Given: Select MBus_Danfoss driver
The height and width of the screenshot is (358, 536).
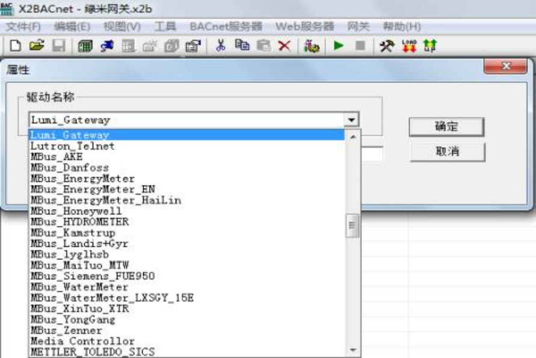Looking at the screenshot, I should tap(187, 168).
